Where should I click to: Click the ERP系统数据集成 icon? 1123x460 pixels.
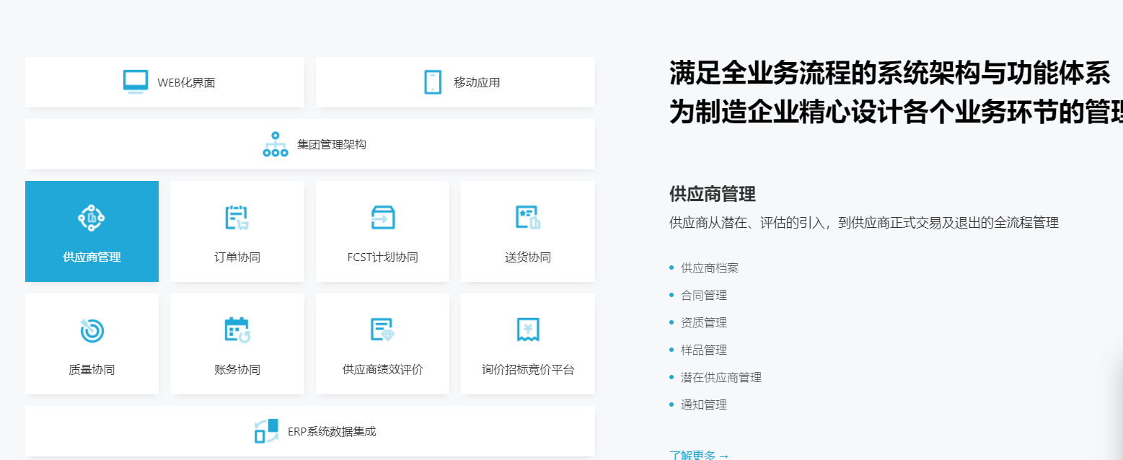point(266,431)
